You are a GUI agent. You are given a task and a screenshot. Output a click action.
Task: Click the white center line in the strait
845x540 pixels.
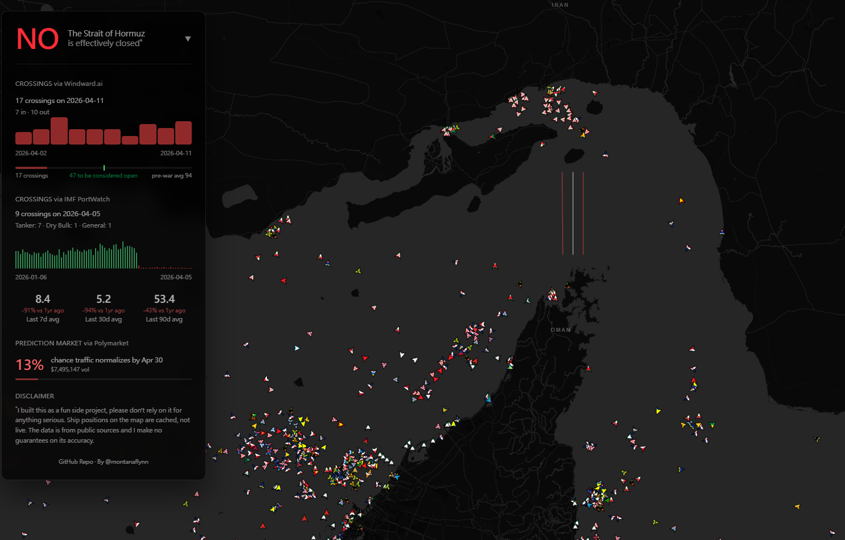pos(573,213)
